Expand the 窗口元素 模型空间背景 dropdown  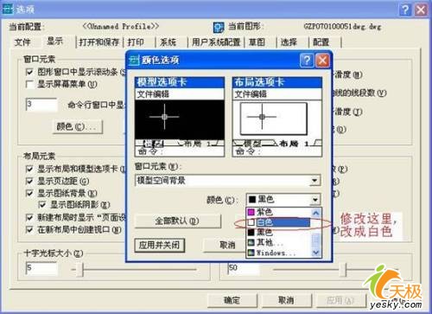[314, 181]
